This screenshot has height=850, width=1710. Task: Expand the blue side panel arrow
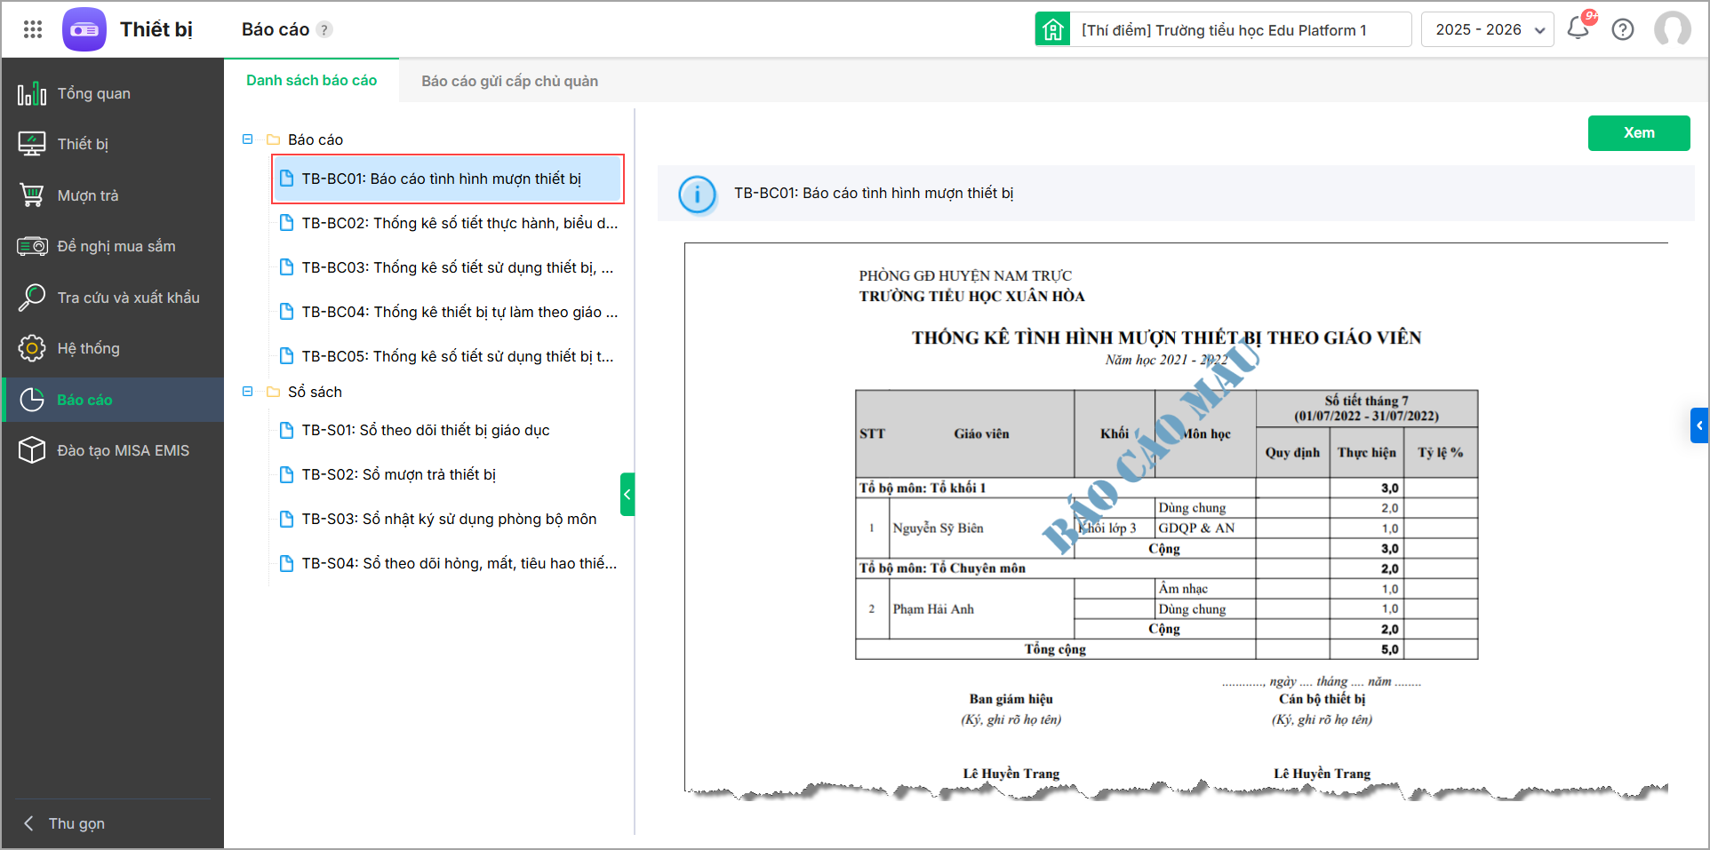coord(1699,425)
